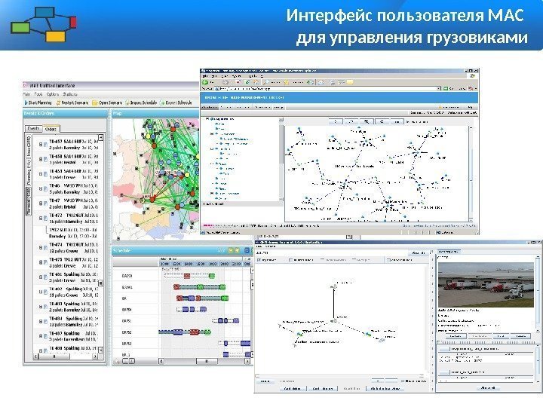Select the Barnsley sub-row under order TE-472
Viewport: 543px width, 407px height.
point(72,237)
